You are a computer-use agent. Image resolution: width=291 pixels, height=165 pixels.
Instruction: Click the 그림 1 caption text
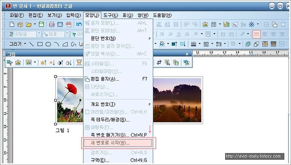[x=62, y=131]
